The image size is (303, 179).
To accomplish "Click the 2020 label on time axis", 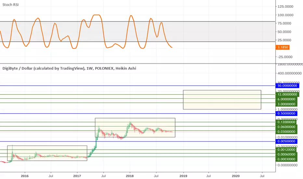I will [x=236, y=176].
